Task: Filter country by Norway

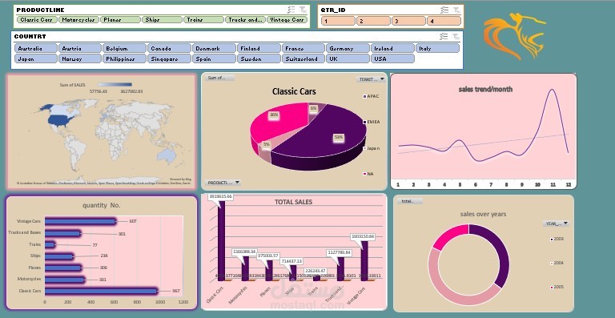Action: pyautogui.click(x=80, y=58)
